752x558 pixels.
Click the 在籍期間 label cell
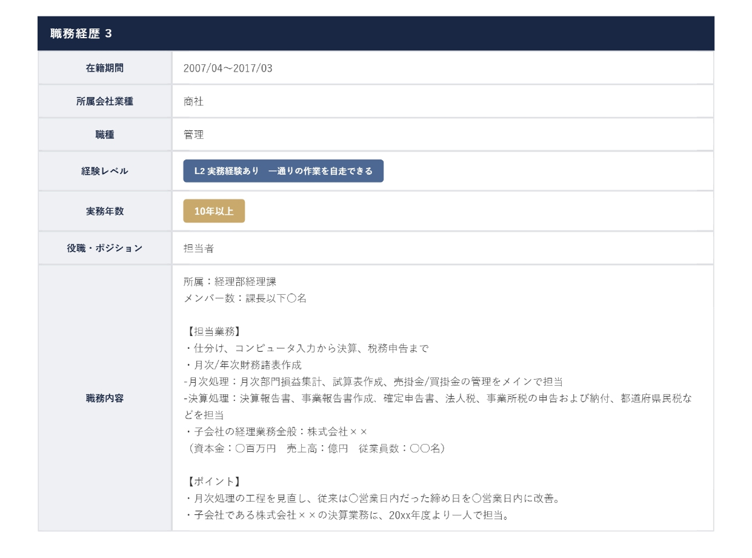pyautogui.click(x=105, y=68)
